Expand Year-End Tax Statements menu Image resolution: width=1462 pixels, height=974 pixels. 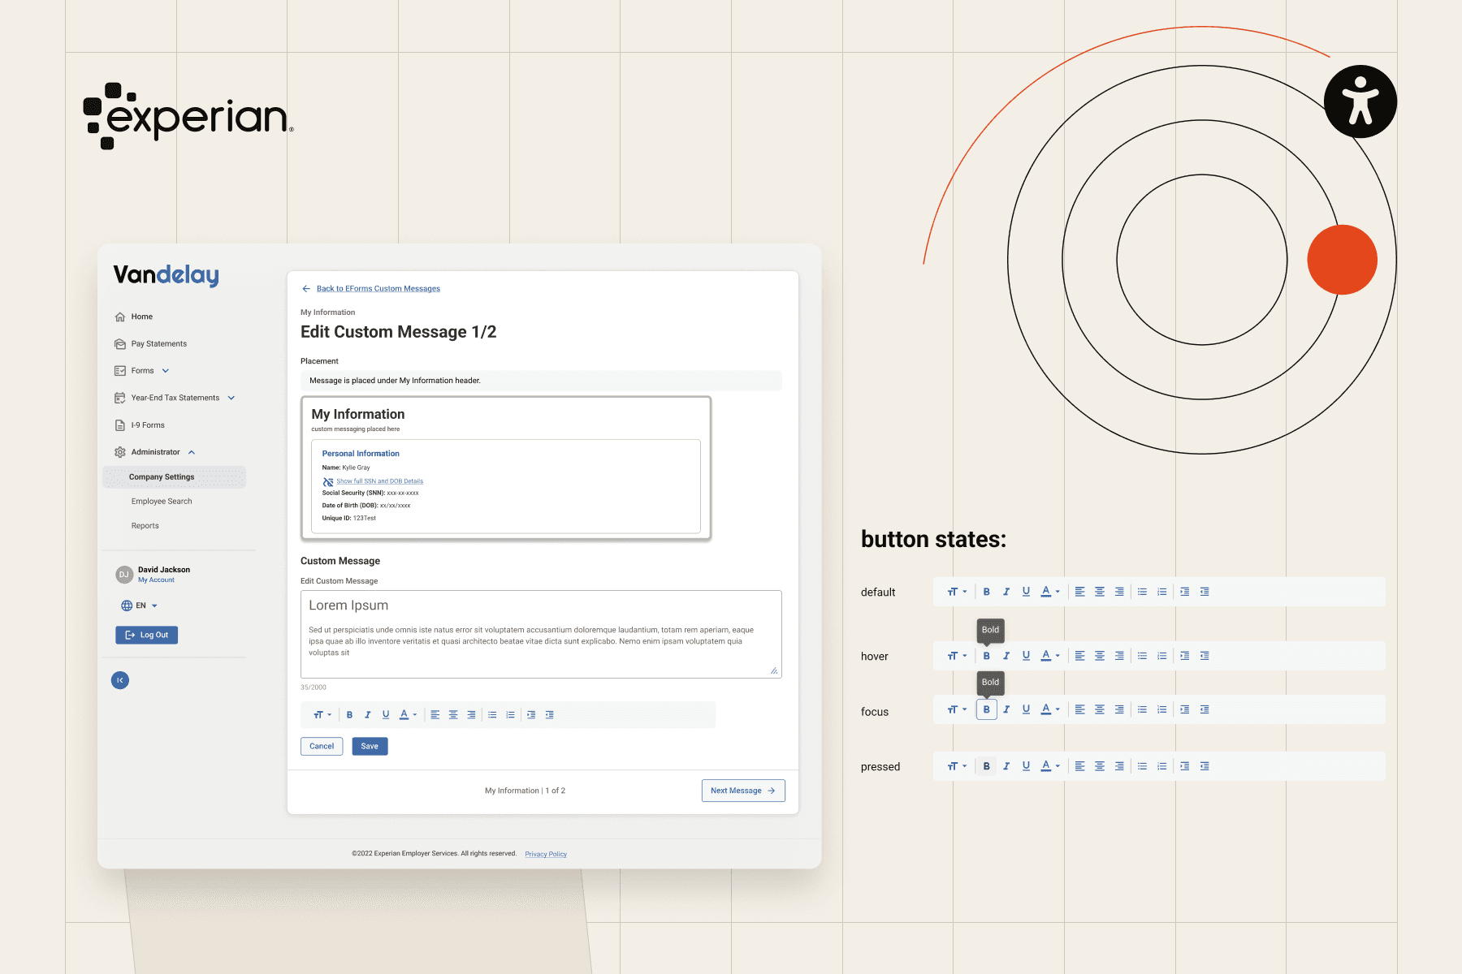click(x=175, y=398)
